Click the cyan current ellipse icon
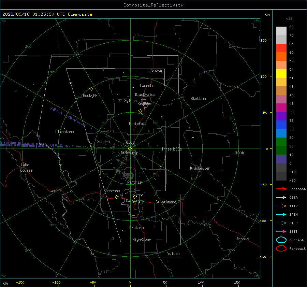 point(281,240)
